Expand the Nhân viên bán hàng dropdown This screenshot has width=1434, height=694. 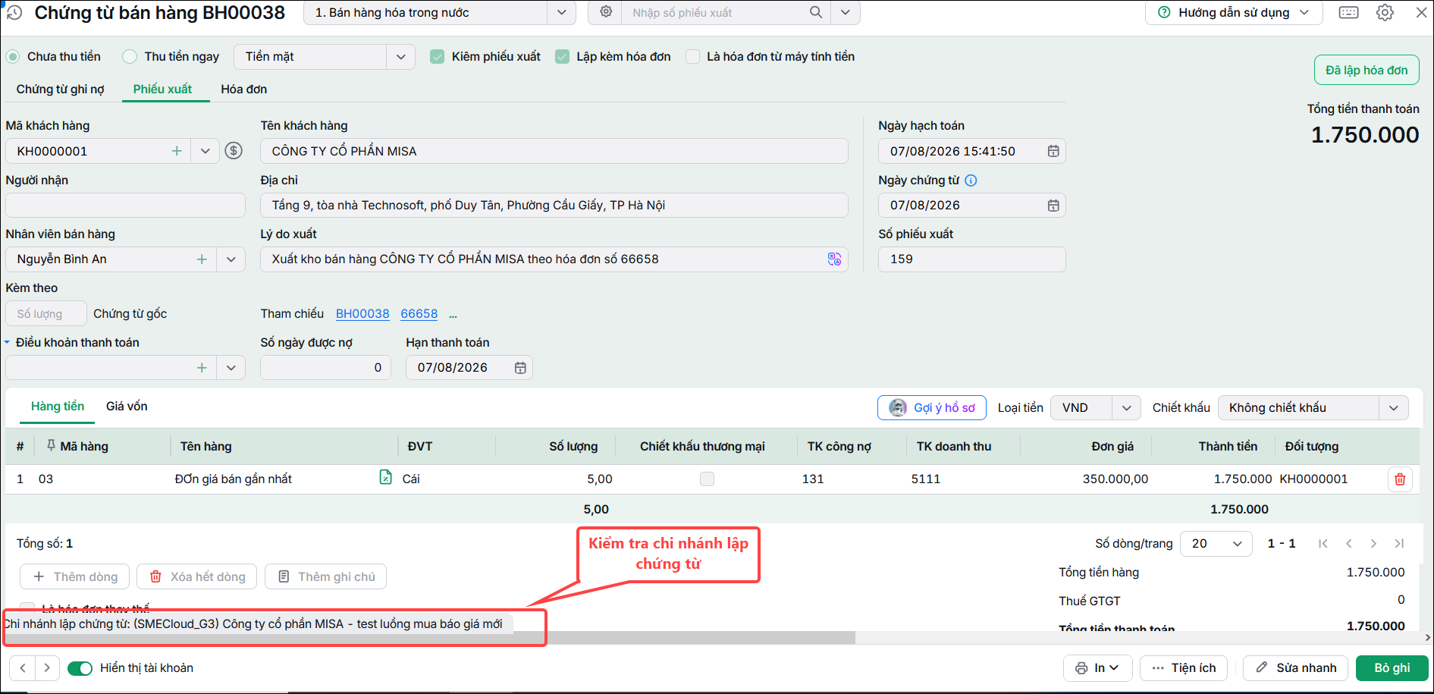(231, 259)
